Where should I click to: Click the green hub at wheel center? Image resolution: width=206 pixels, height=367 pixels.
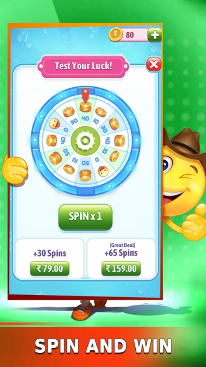pos(85,141)
